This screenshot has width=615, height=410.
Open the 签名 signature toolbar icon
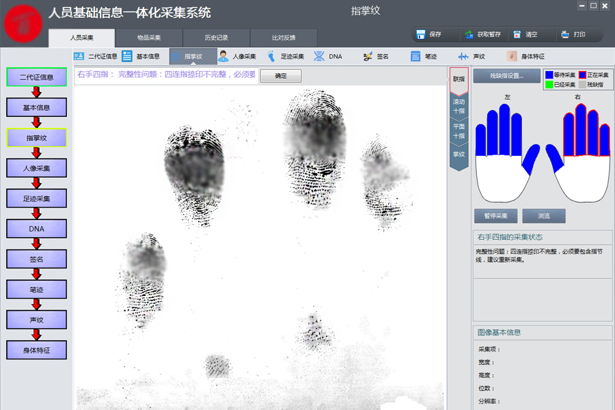pyautogui.click(x=368, y=57)
